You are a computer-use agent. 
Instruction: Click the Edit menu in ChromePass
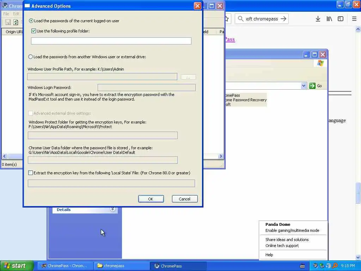click(16, 14)
